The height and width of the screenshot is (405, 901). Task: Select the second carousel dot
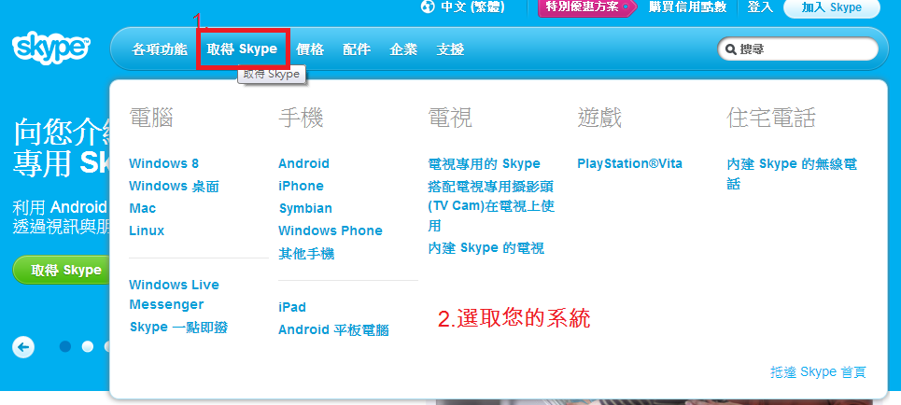click(88, 346)
